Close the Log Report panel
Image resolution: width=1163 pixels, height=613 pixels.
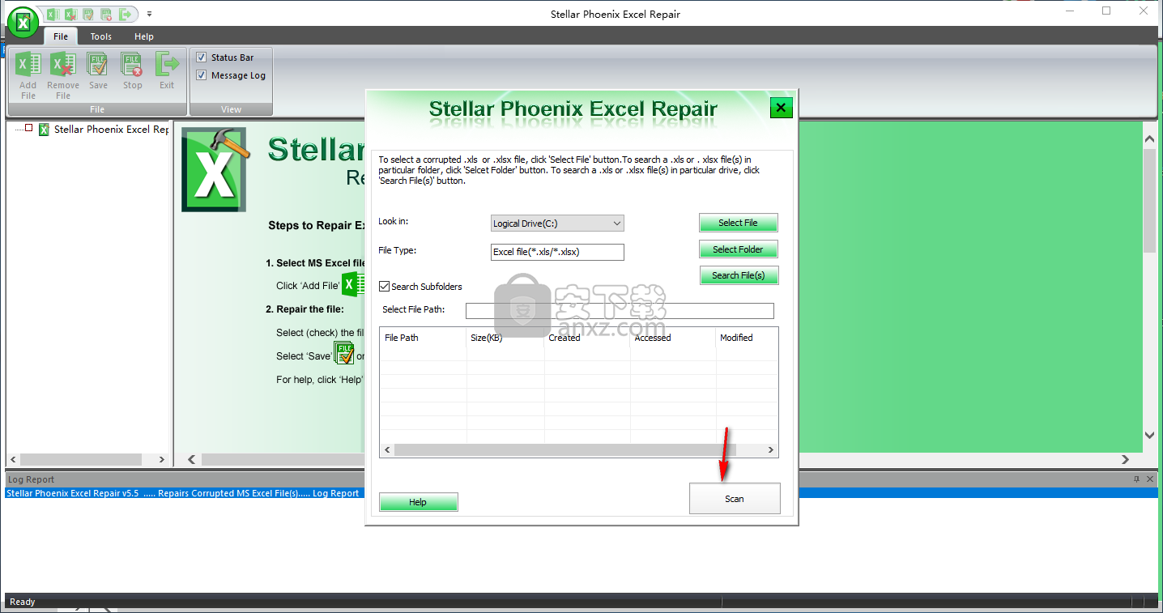(1150, 479)
